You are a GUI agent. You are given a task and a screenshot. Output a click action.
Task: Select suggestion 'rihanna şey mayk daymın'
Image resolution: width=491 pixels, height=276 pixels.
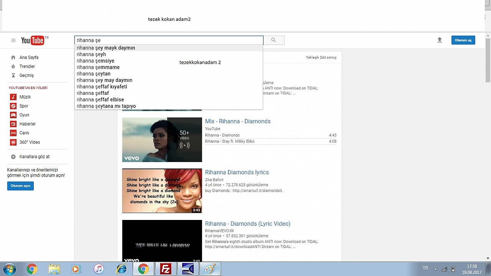pyautogui.click(x=169, y=48)
